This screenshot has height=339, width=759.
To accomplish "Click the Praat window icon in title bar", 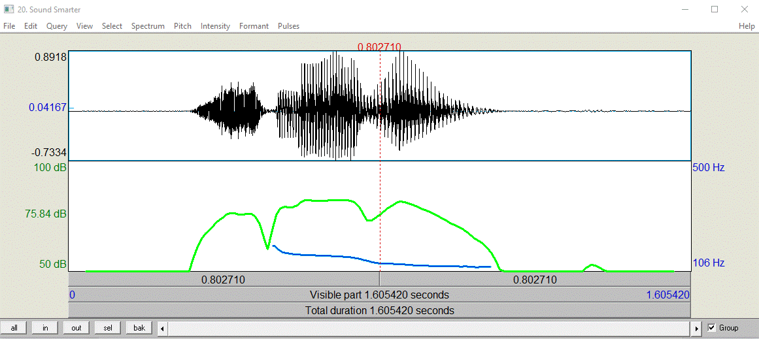I will [x=8, y=9].
